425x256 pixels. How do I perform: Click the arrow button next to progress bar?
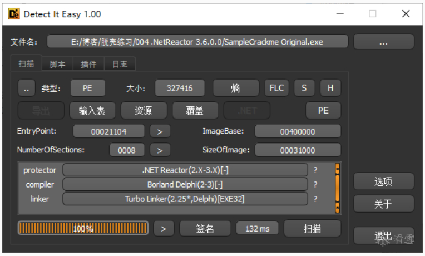[x=164, y=229]
